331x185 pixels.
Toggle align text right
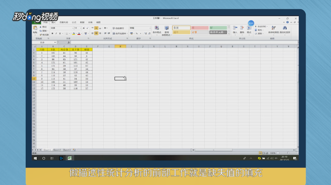(100, 33)
